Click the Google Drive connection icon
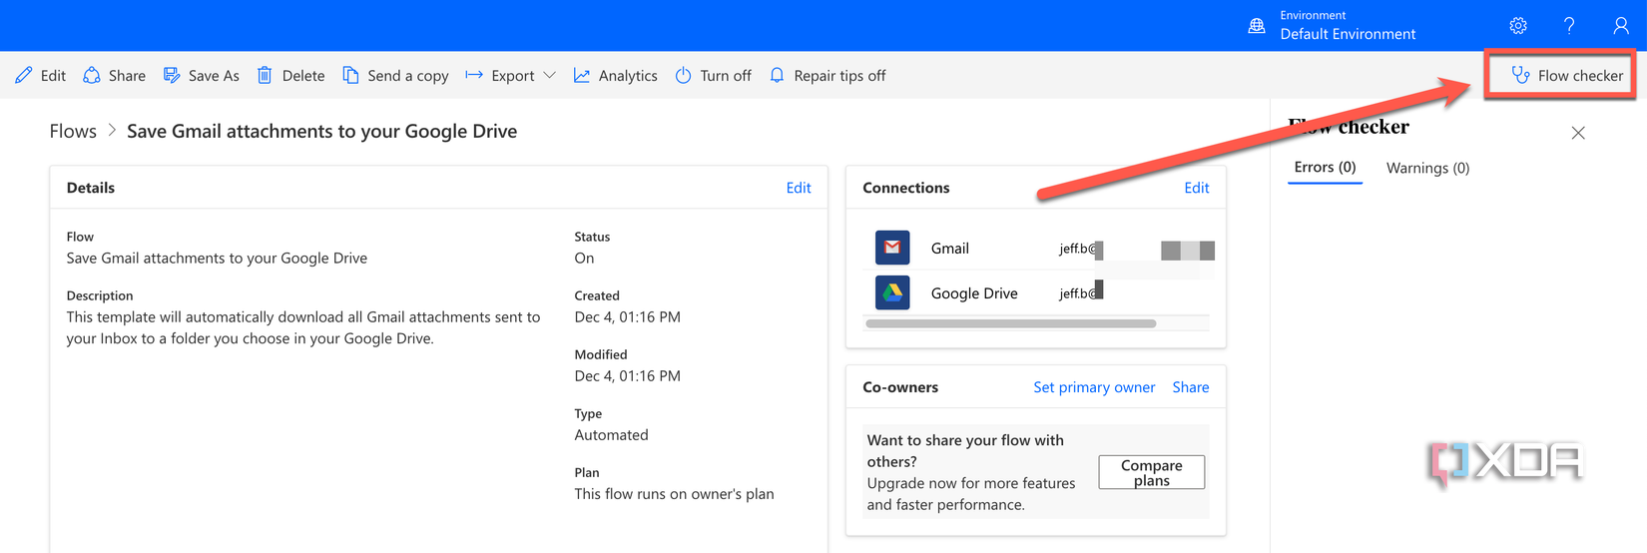 click(892, 292)
